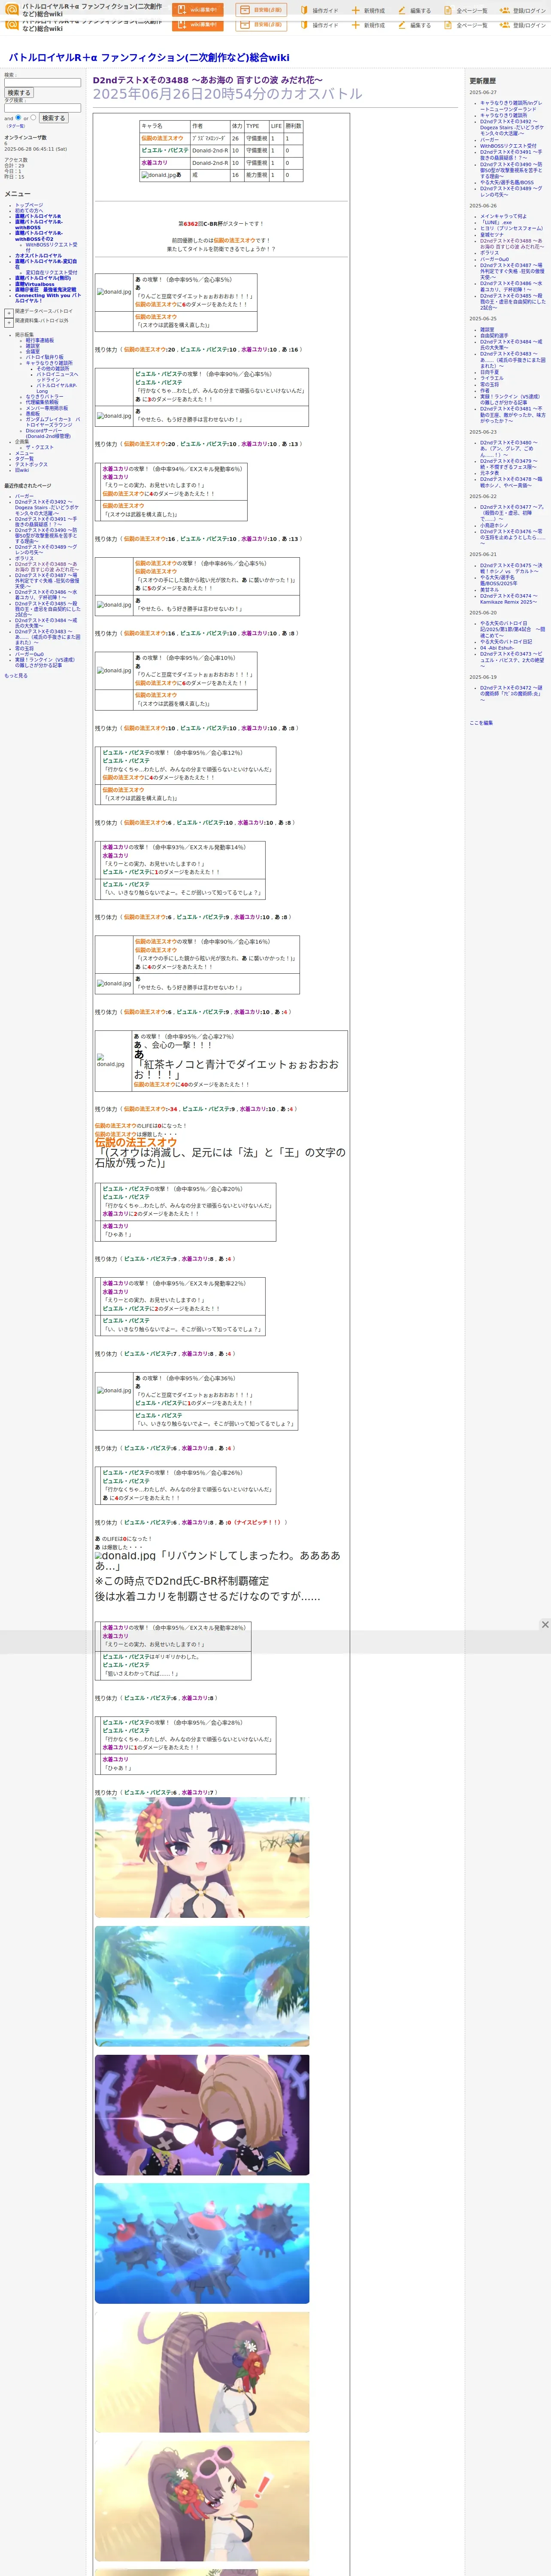
Task: Open テストボックス sidebar link
Action: point(31,464)
